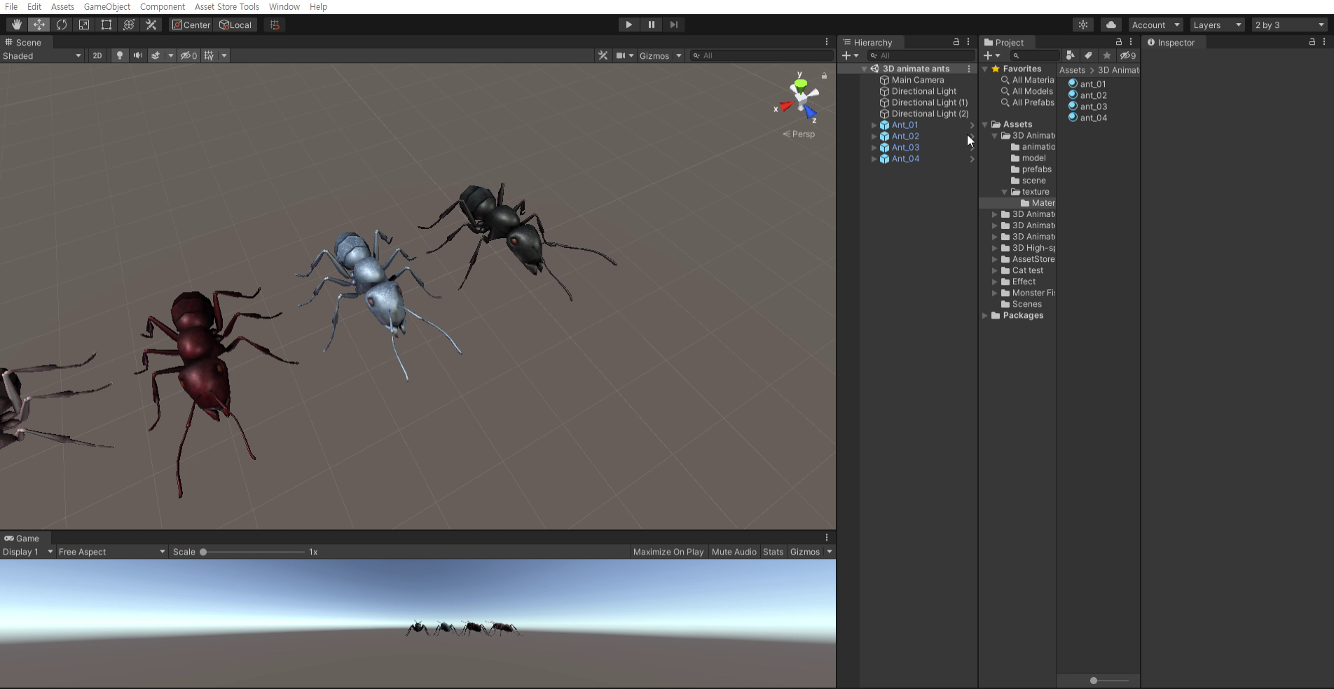The width and height of the screenshot is (1334, 689).
Task: Select the Move tool
Action: tap(39, 25)
